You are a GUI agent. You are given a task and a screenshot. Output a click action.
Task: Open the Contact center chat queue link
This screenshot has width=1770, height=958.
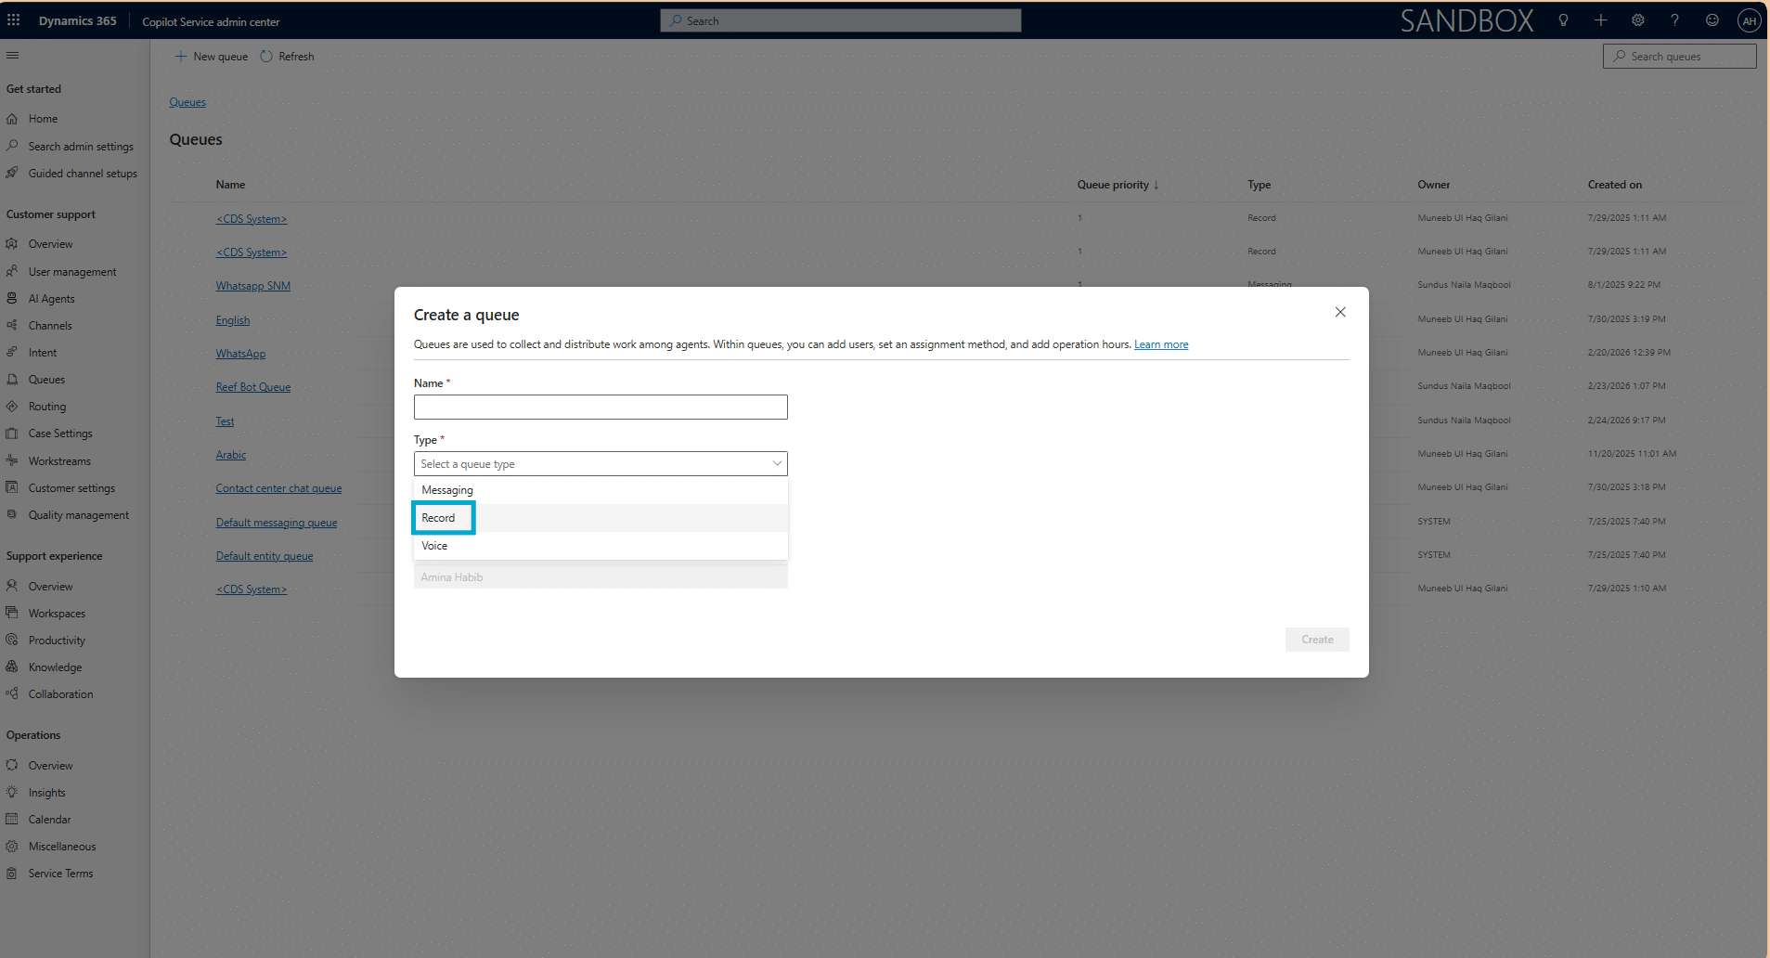tap(278, 488)
